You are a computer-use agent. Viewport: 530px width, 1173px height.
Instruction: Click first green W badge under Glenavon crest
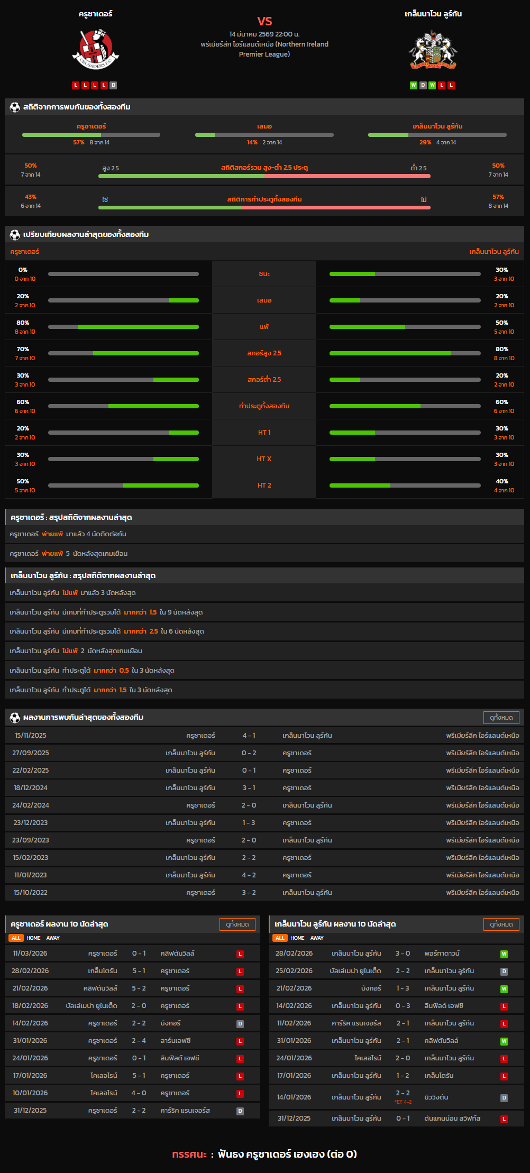[x=414, y=85]
